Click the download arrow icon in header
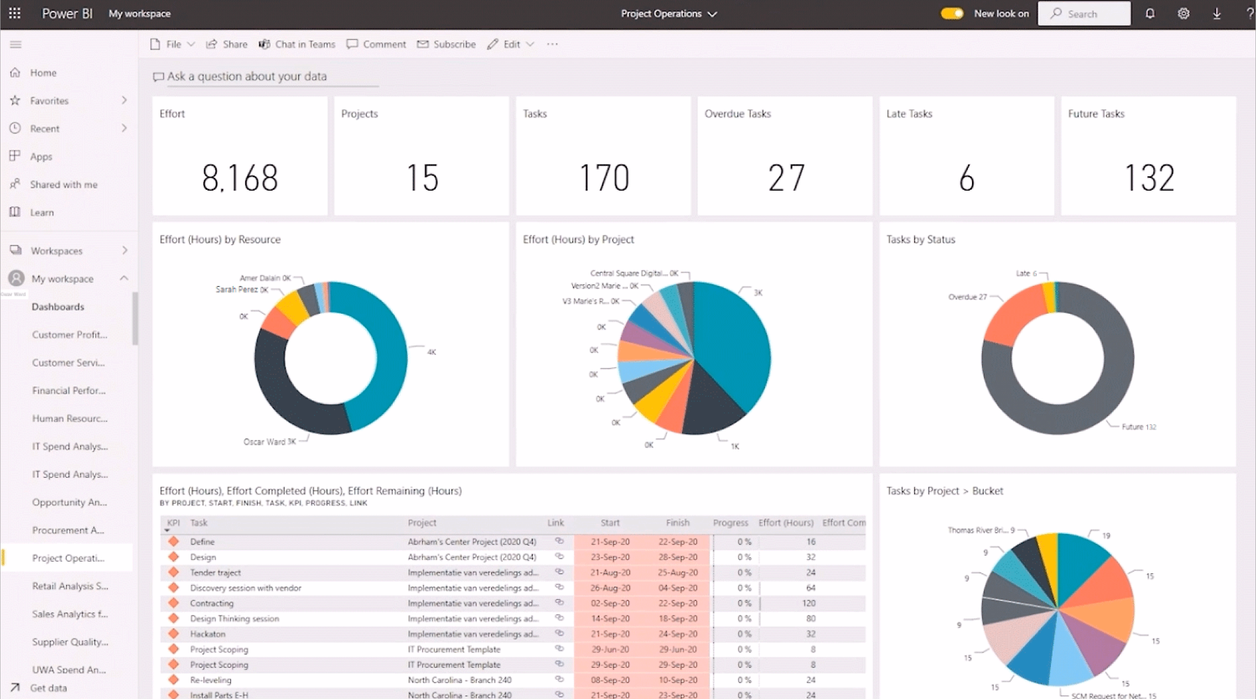1256x699 pixels. (1217, 14)
